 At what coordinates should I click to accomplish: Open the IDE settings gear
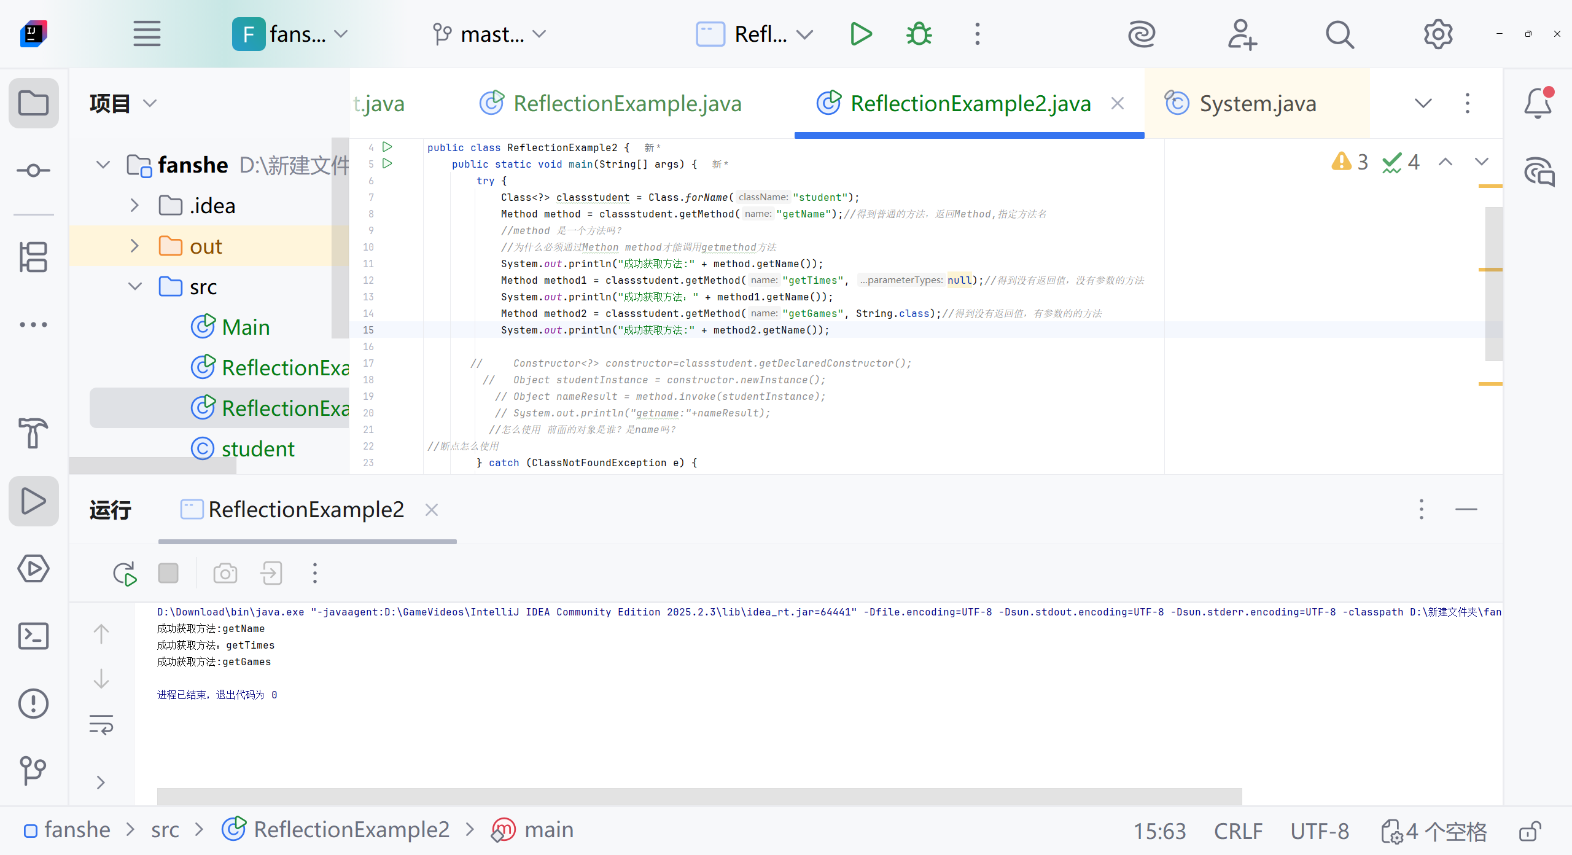coord(1438,34)
